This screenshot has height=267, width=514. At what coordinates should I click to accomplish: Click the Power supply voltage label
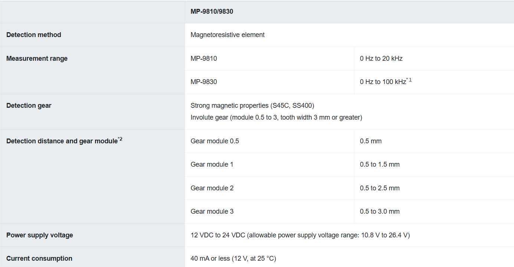point(40,235)
